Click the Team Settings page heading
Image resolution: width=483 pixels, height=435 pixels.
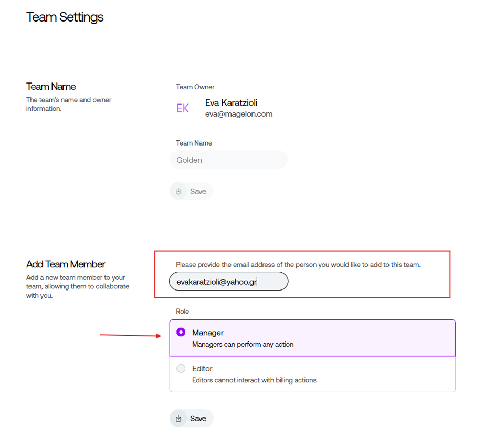[x=65, y=17]
